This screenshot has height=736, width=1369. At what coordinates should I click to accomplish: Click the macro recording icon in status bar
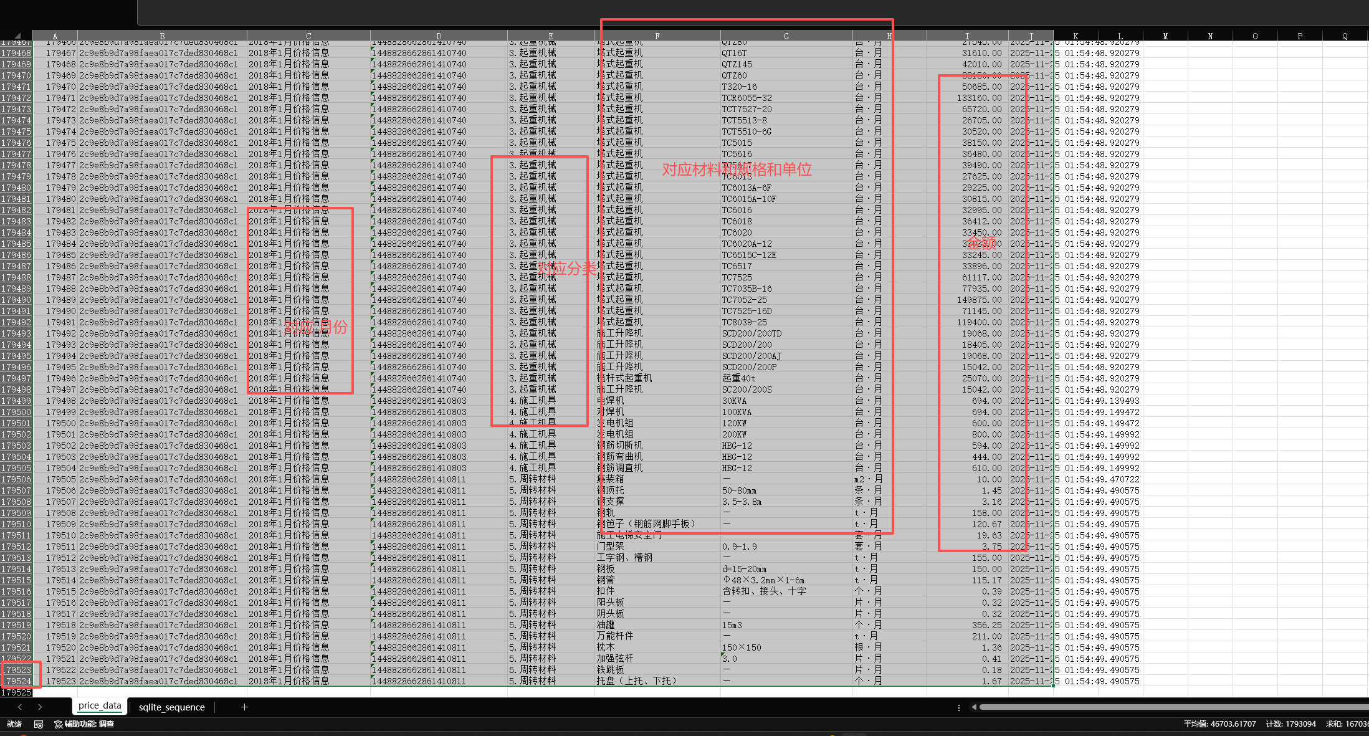39,724
